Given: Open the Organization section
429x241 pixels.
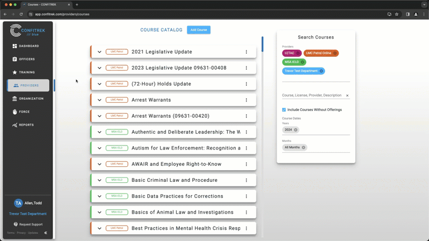Looking at the screenshot, I should [x=28, y=99].
